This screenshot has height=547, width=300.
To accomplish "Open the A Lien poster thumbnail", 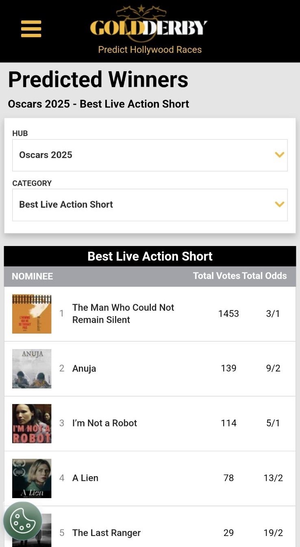I will (32, 478).
